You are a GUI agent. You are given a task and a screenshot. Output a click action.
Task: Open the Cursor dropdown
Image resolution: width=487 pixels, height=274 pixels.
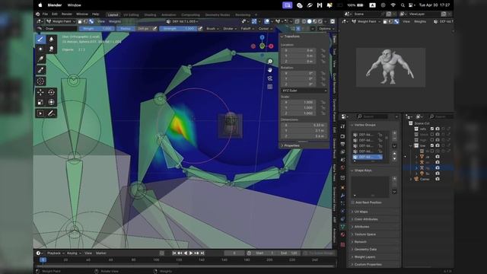tap(265, 29)
